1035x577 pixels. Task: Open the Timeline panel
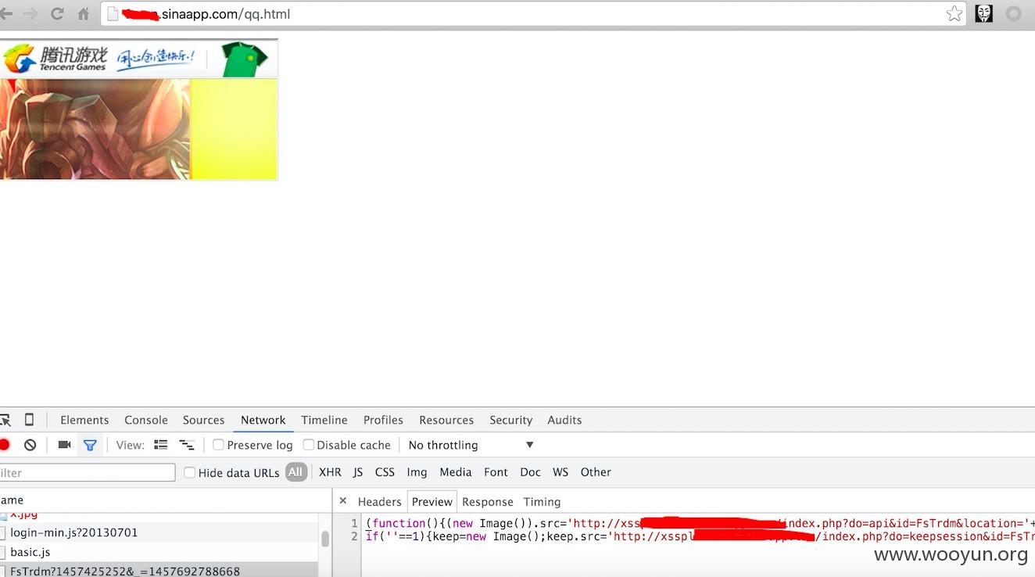(324, 420)
